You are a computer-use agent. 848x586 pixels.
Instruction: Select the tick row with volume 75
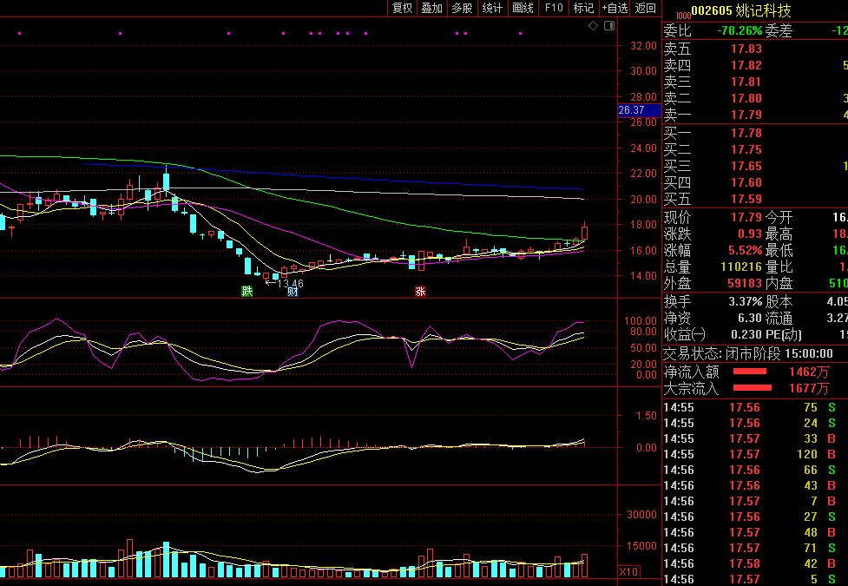click(x=755, y=407)
